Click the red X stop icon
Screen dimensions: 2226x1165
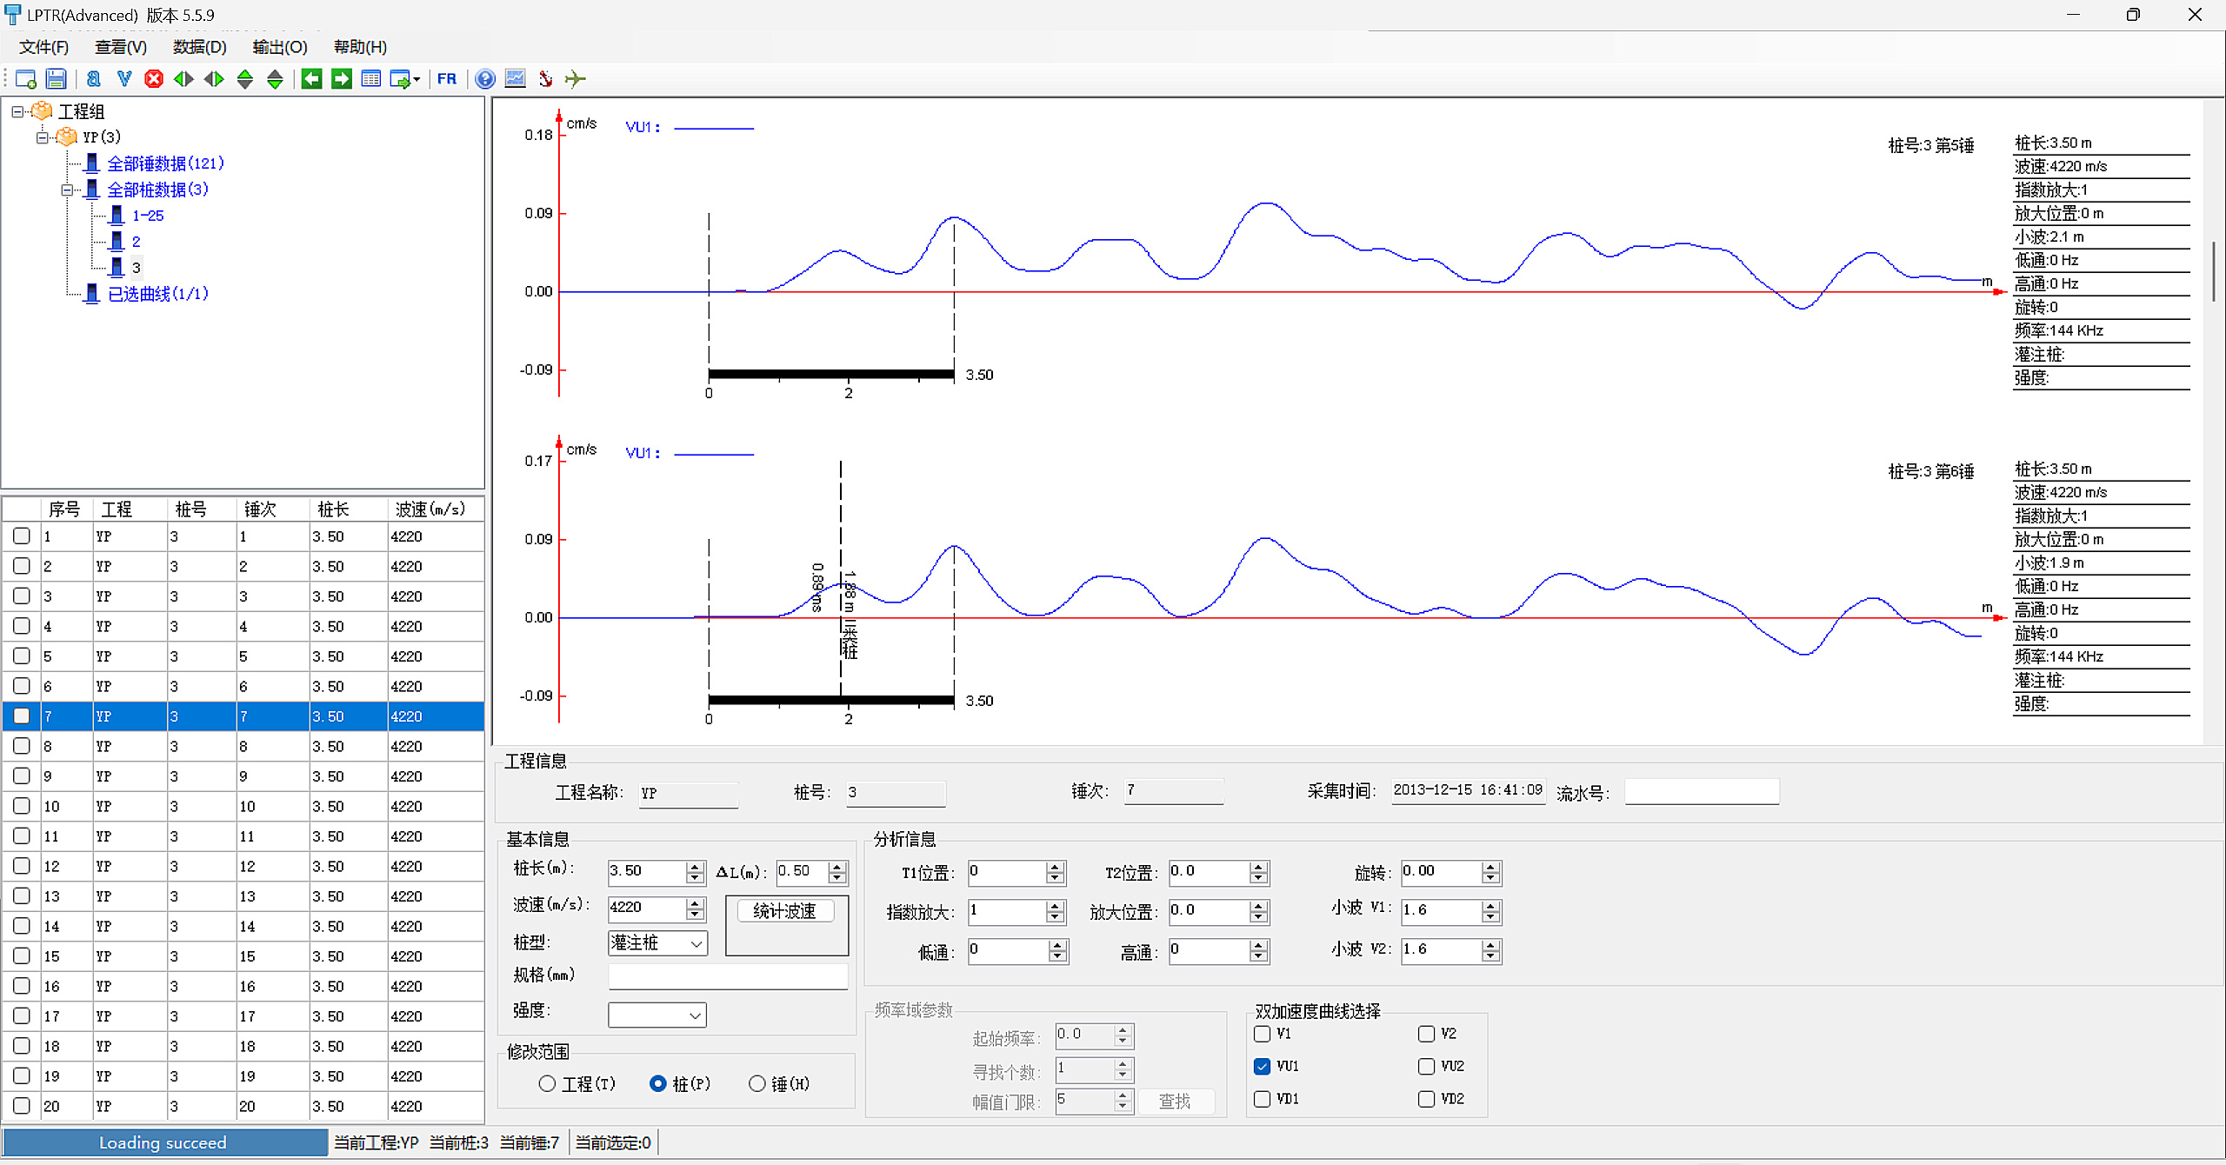154,79
